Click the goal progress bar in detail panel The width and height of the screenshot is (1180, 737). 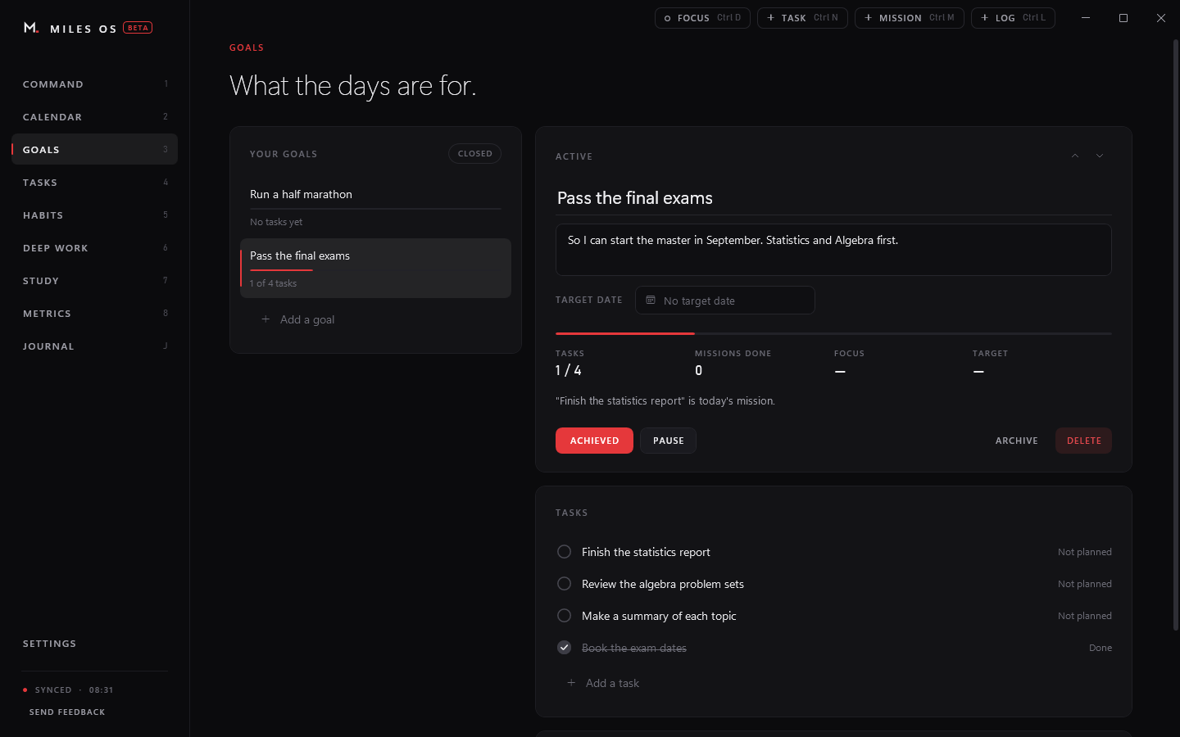coord(833,333)
